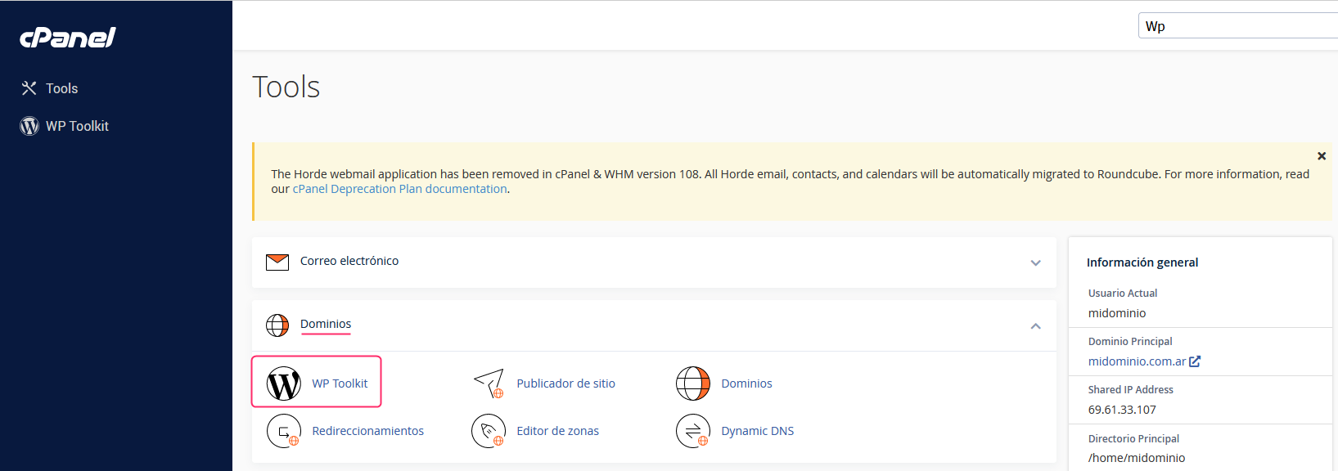Click the Publicador de sitio paper plane icon
The height and width of the screenshot is (471, 1338).
click(489, 384)
